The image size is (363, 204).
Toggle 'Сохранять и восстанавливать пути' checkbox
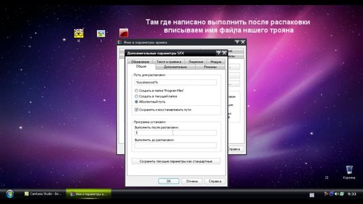tap(137, 109)
